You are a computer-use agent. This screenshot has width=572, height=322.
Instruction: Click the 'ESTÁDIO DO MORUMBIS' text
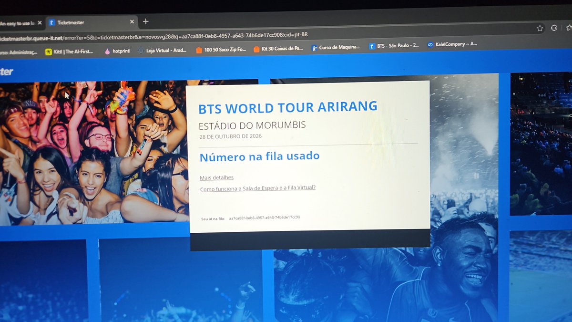[x=252, y=125]
